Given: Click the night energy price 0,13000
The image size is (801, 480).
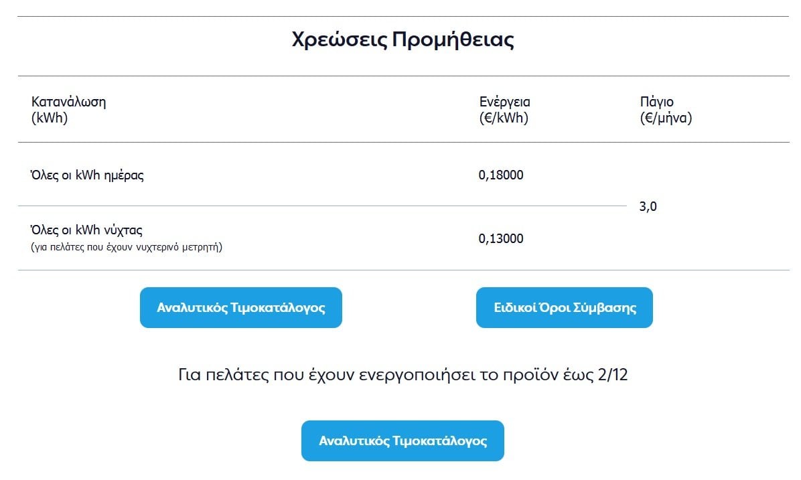Looking at the screenshot, I should [501, 238].
